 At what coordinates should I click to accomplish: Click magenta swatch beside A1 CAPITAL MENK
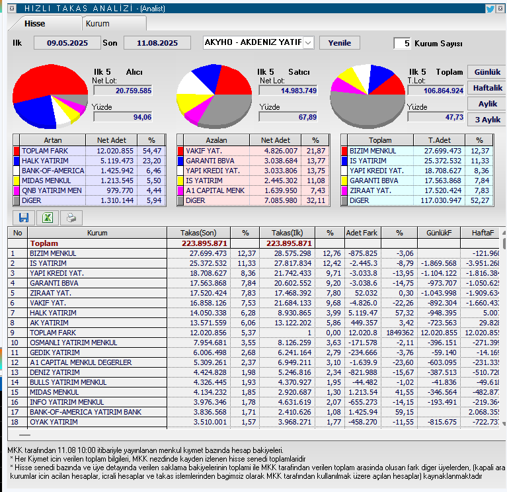[x=180, y=190]
